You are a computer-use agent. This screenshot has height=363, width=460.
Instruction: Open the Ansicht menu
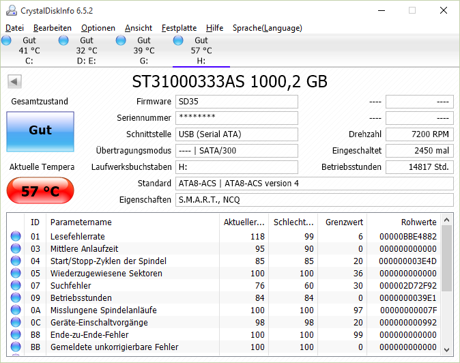pos(139,28)
